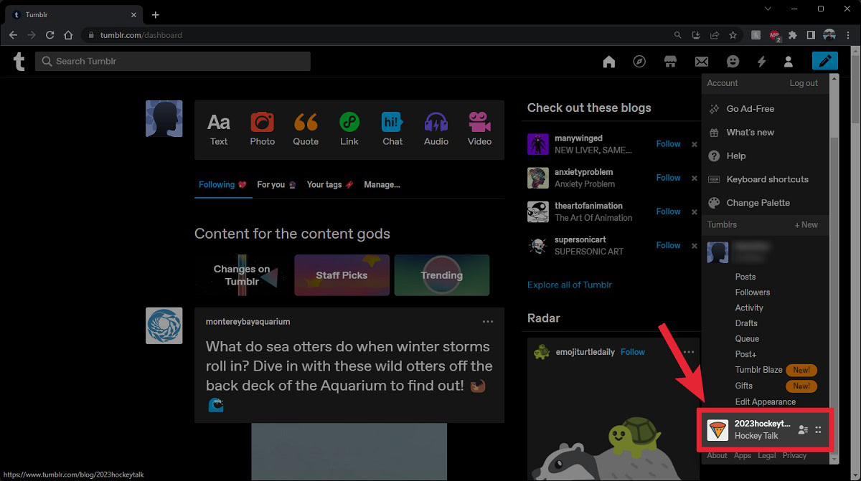Open the Staff Picks card

342,275
